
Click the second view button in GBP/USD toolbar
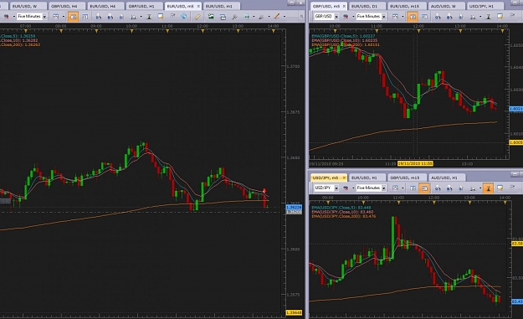pyautogui.click(x=424, y=17)
